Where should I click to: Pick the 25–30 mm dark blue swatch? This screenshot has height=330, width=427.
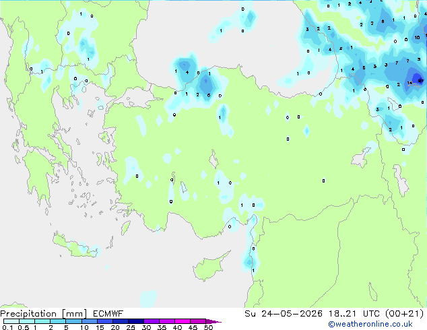click(135, 321)
